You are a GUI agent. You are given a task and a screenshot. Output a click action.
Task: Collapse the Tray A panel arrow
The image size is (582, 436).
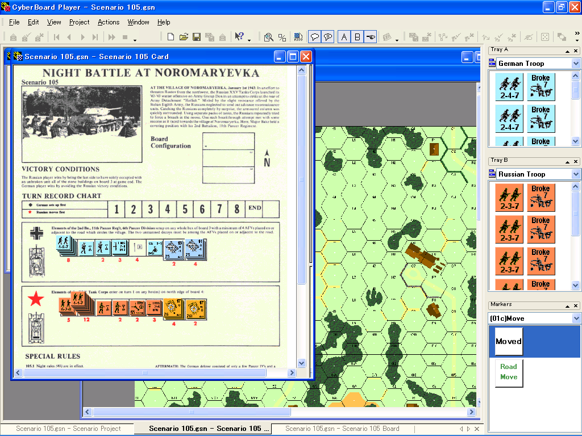[567, 51]
